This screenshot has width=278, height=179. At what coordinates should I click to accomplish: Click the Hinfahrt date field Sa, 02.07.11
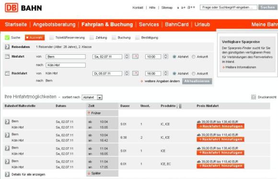click(107, 57)
